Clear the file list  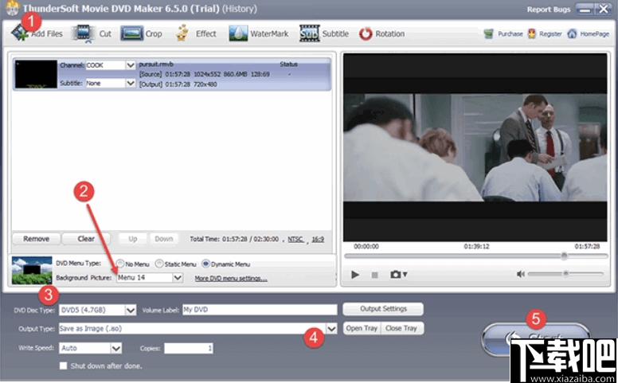pos(86,239)
